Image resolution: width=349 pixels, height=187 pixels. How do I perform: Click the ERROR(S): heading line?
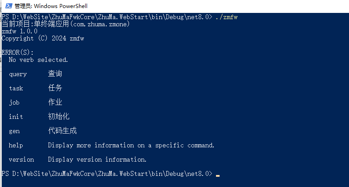17,53
